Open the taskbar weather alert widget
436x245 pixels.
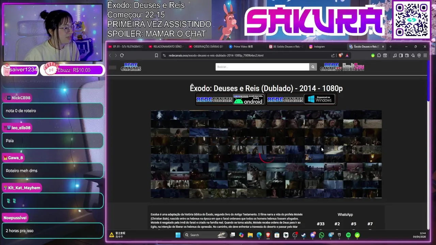pos(118,235)
